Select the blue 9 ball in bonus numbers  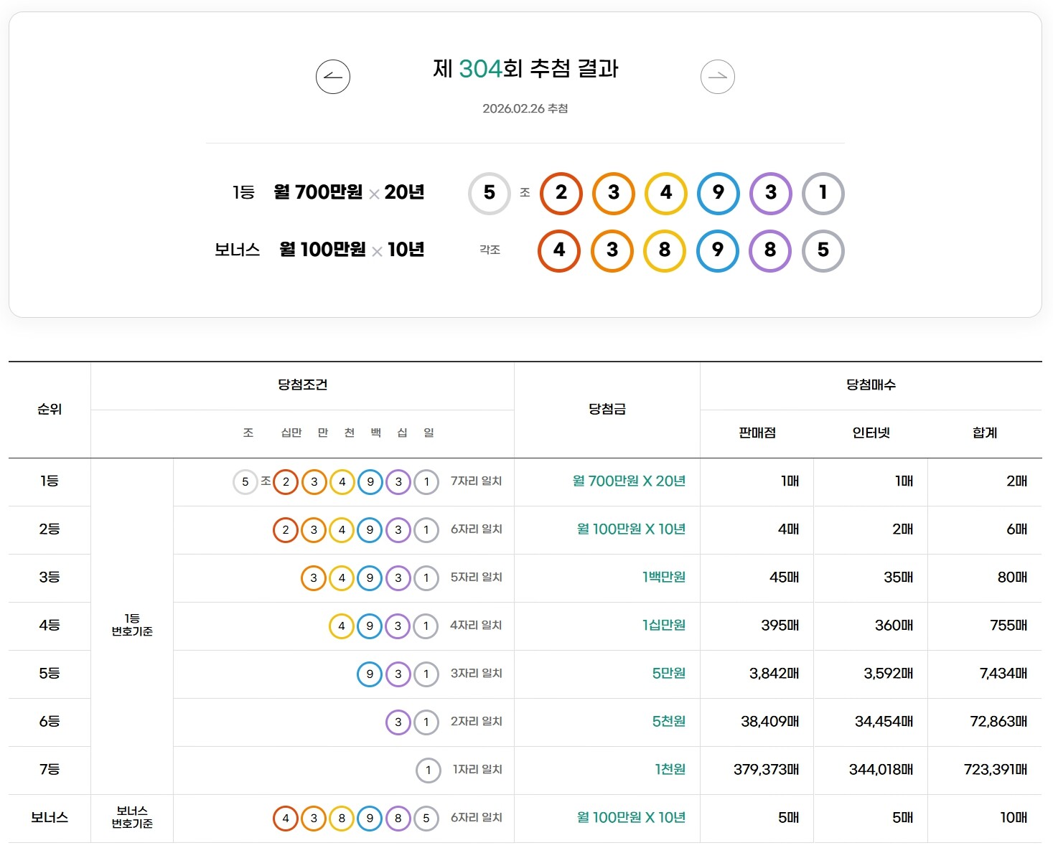click(x=717, y=250)
